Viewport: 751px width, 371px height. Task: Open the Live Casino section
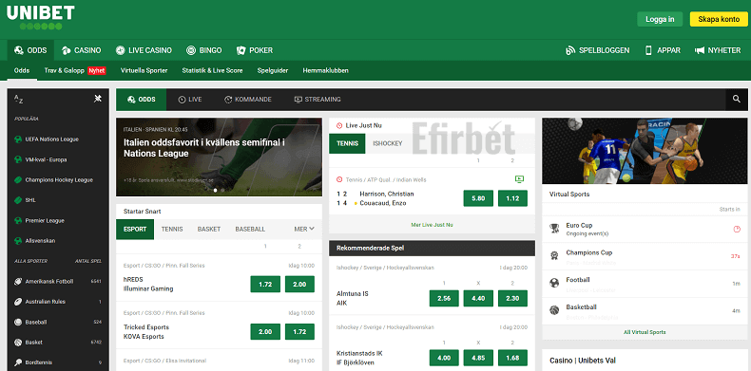click(144, 50)
